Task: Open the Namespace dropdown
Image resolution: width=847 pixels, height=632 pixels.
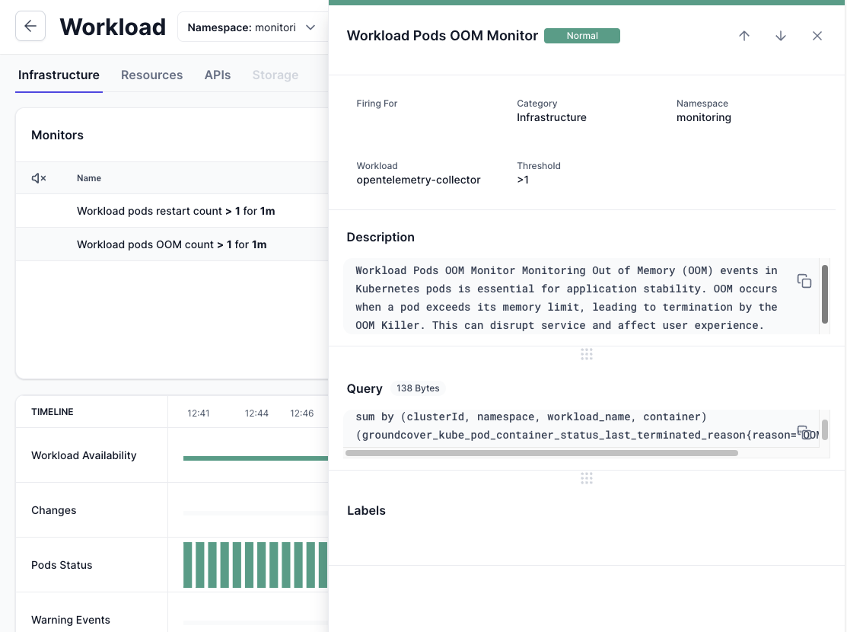Action: [x=251, y=27]
